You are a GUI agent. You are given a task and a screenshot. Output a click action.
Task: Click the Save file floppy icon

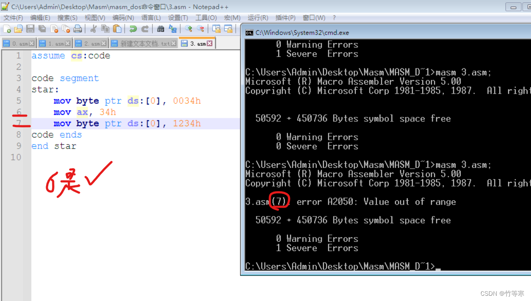[x=30, y=29]
